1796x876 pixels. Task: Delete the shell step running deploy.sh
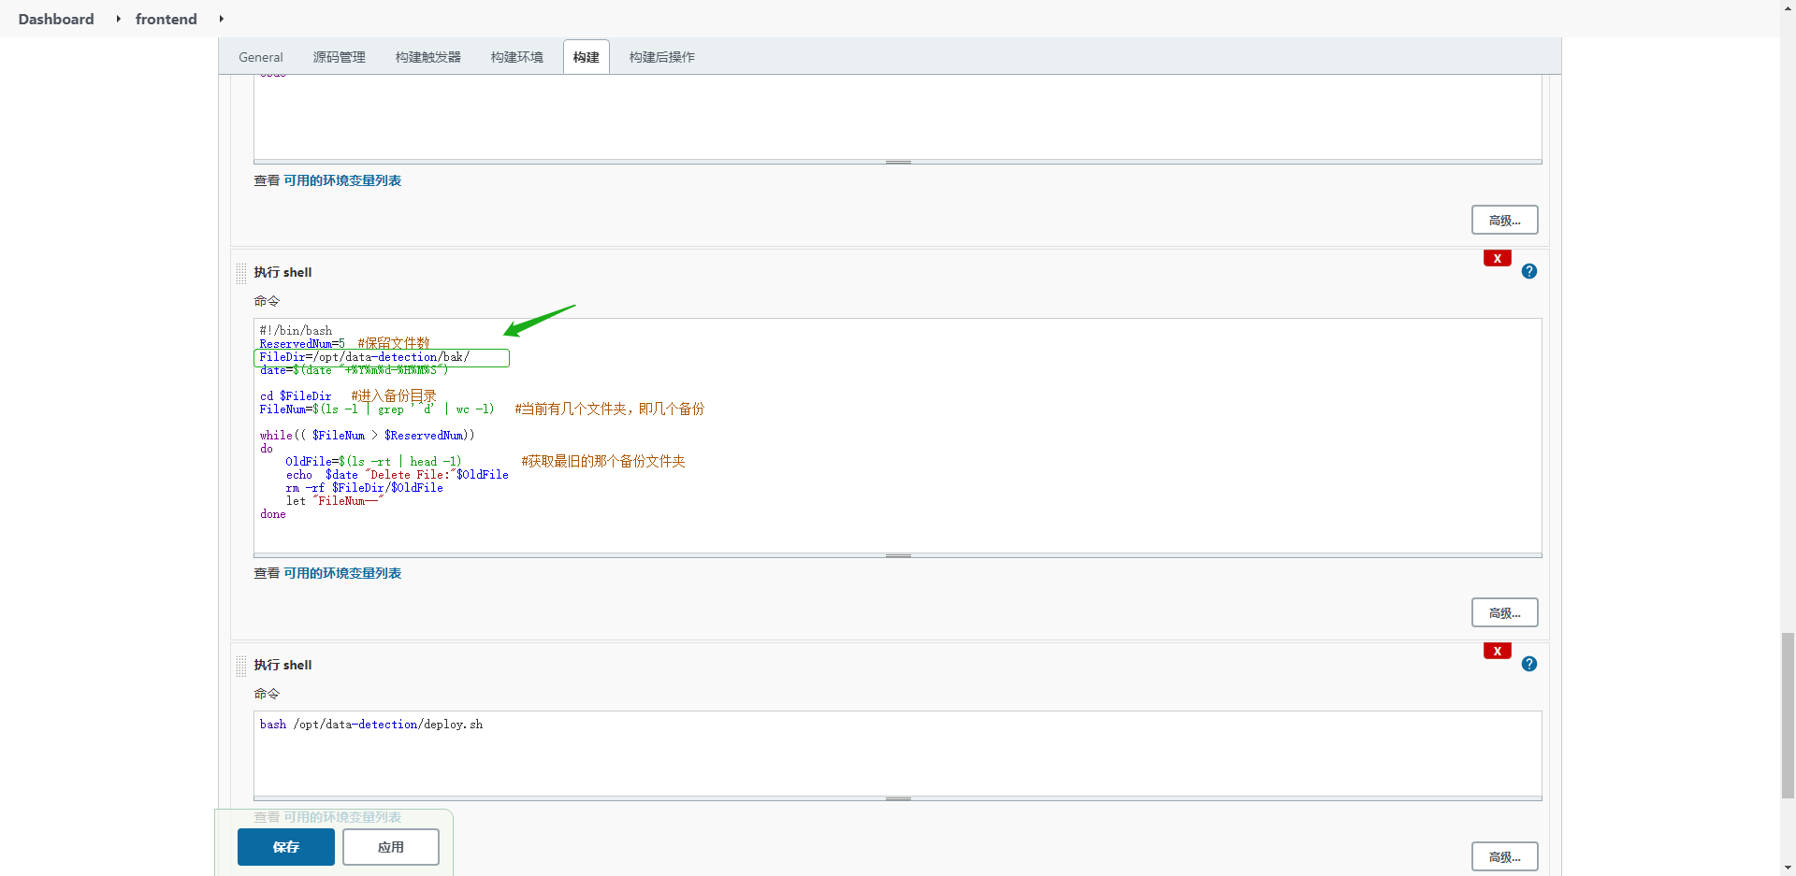(x=1497, y=652)
